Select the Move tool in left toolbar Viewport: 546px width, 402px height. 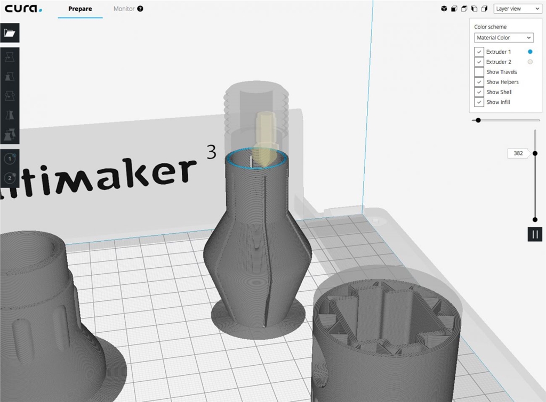point(10,57)
